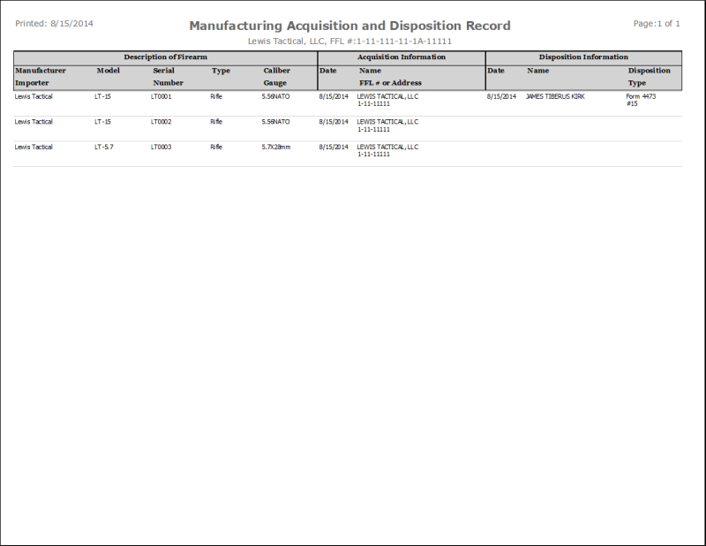The height and width of the screenshot is (546, 706).
Task: Click the JAMES TIBERUS KIRK disposition name
Action: click(555, 96)
